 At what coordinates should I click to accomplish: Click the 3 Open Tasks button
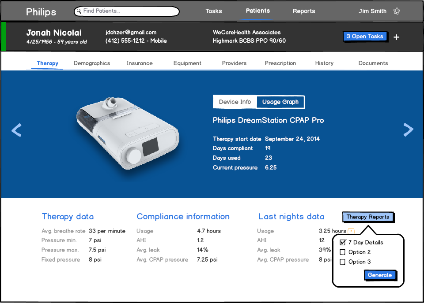[x=365, y=37]
